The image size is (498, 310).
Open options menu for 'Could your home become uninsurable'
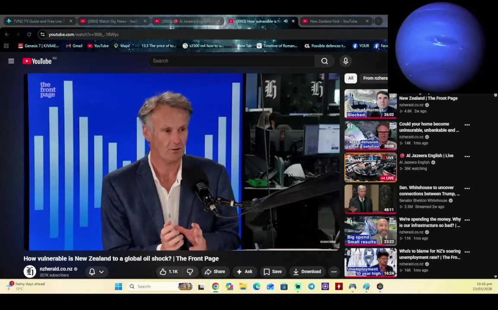tap(467, 125)
